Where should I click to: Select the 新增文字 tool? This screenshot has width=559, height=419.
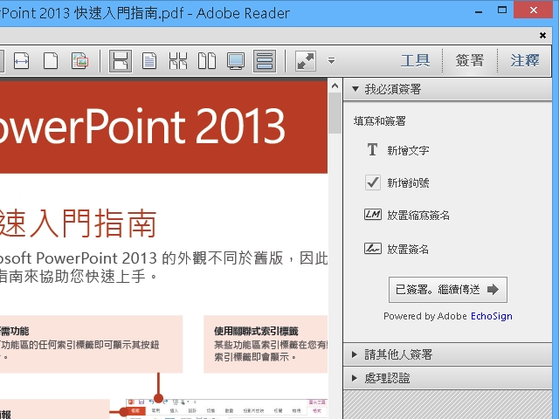[x=397, y=150]
